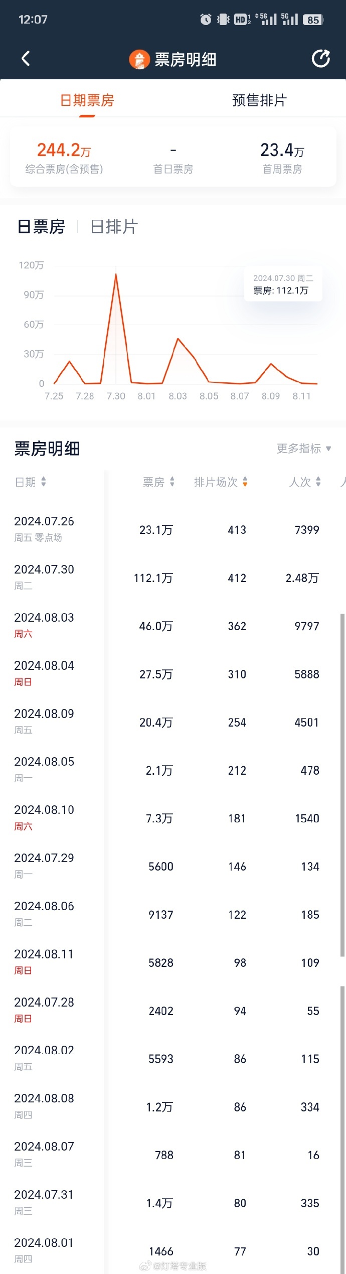Select the 日期票房 section
This screenshot has width=346, height=1274.
pyautogui.click(x=87, y=100)
